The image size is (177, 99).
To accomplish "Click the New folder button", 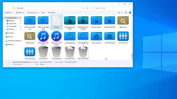I will (x=52, y=13).
